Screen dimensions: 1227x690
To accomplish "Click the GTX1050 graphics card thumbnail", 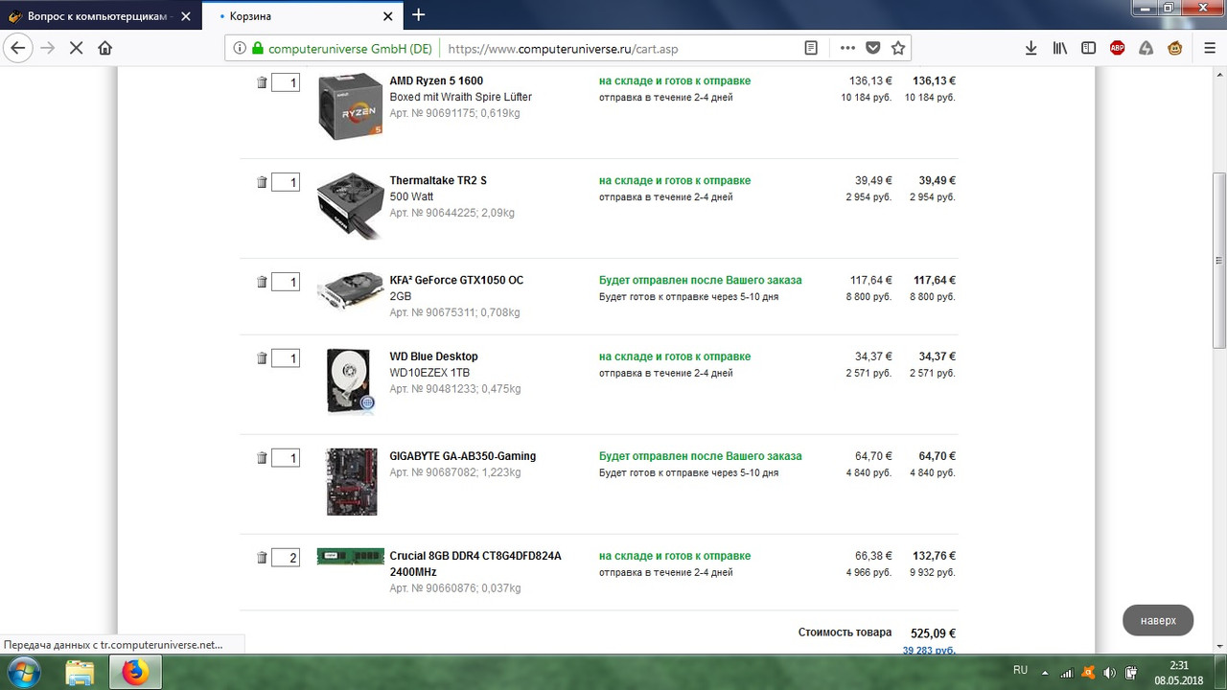I will [x=351, y=290].
